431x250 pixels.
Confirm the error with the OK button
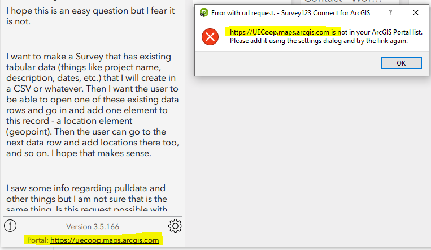click(x=401, y=63)
